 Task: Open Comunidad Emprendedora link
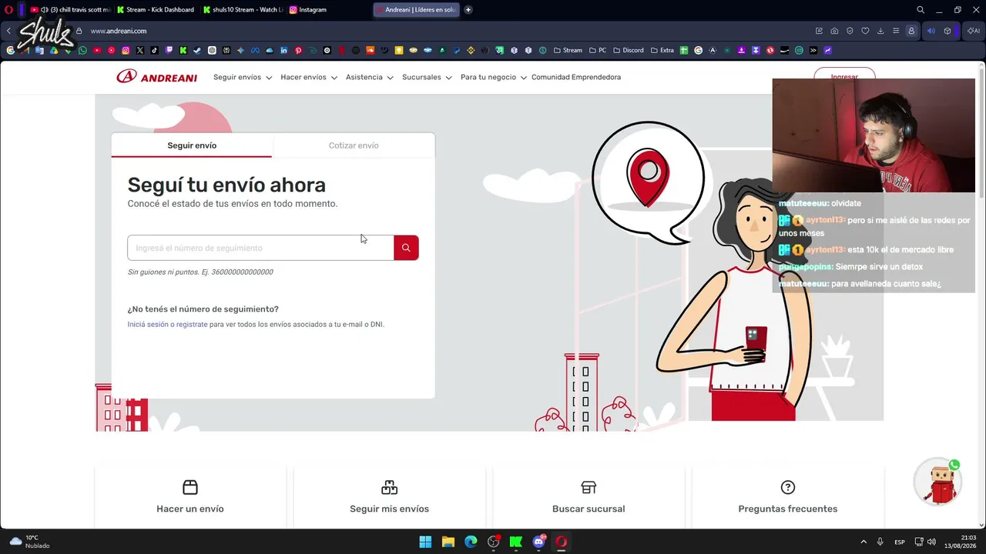(576, 78)
